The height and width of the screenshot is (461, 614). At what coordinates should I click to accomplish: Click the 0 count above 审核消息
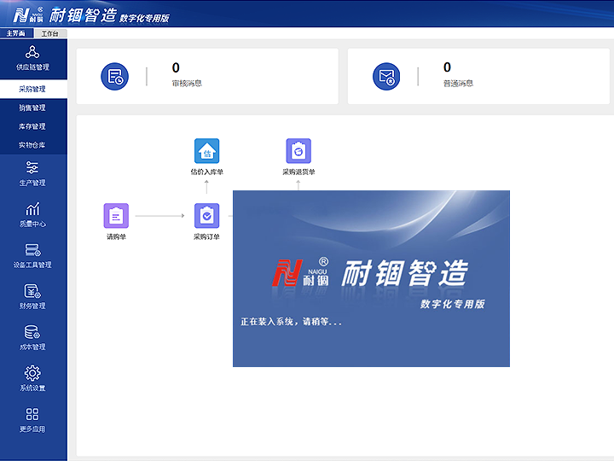click(x=176, y=67)
